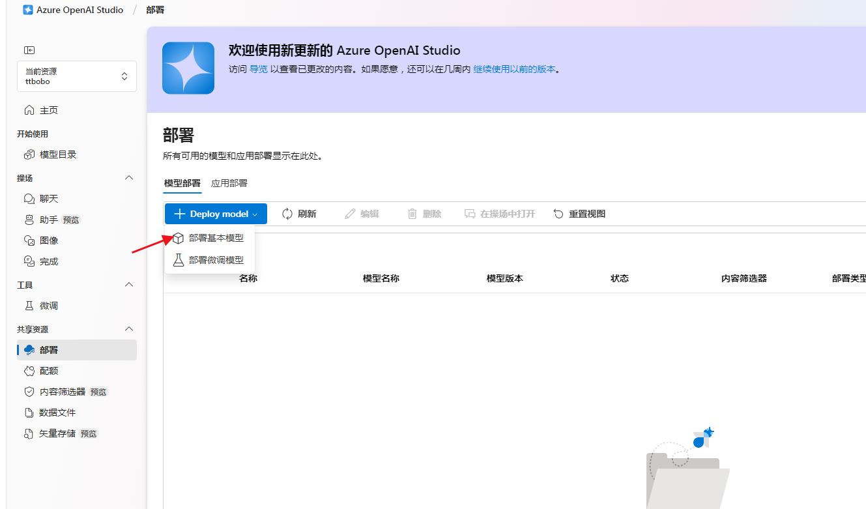
Task: Click the vector store icon beside 矢量存储
Action: click(x=29, y=433)
